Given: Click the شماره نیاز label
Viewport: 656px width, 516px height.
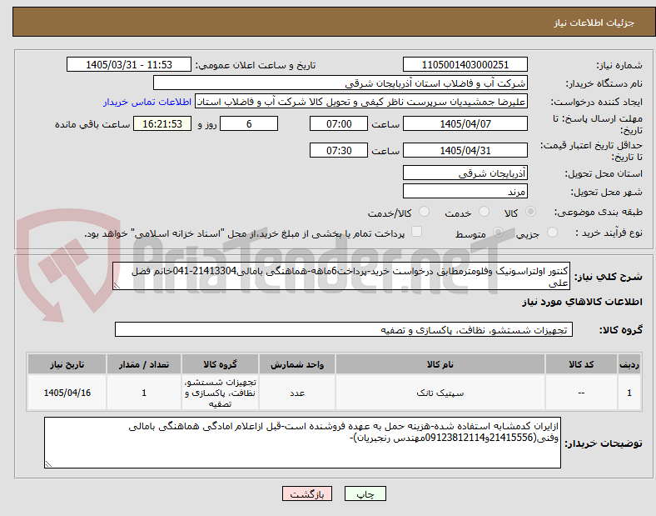Looking at the screenshot, I should pos(619,65).
